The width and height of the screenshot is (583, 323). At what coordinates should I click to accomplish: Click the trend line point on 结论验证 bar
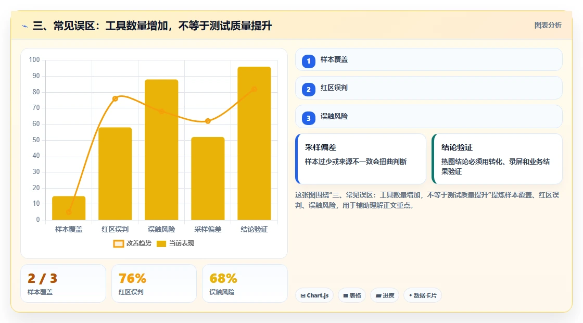255,89
